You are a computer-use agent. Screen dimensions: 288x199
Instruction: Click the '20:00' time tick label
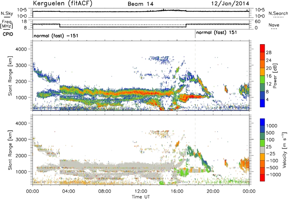point(213,191)
